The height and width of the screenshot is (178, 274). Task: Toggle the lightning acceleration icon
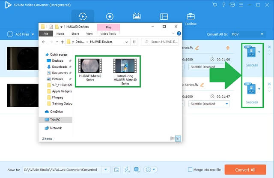point(127,169)
